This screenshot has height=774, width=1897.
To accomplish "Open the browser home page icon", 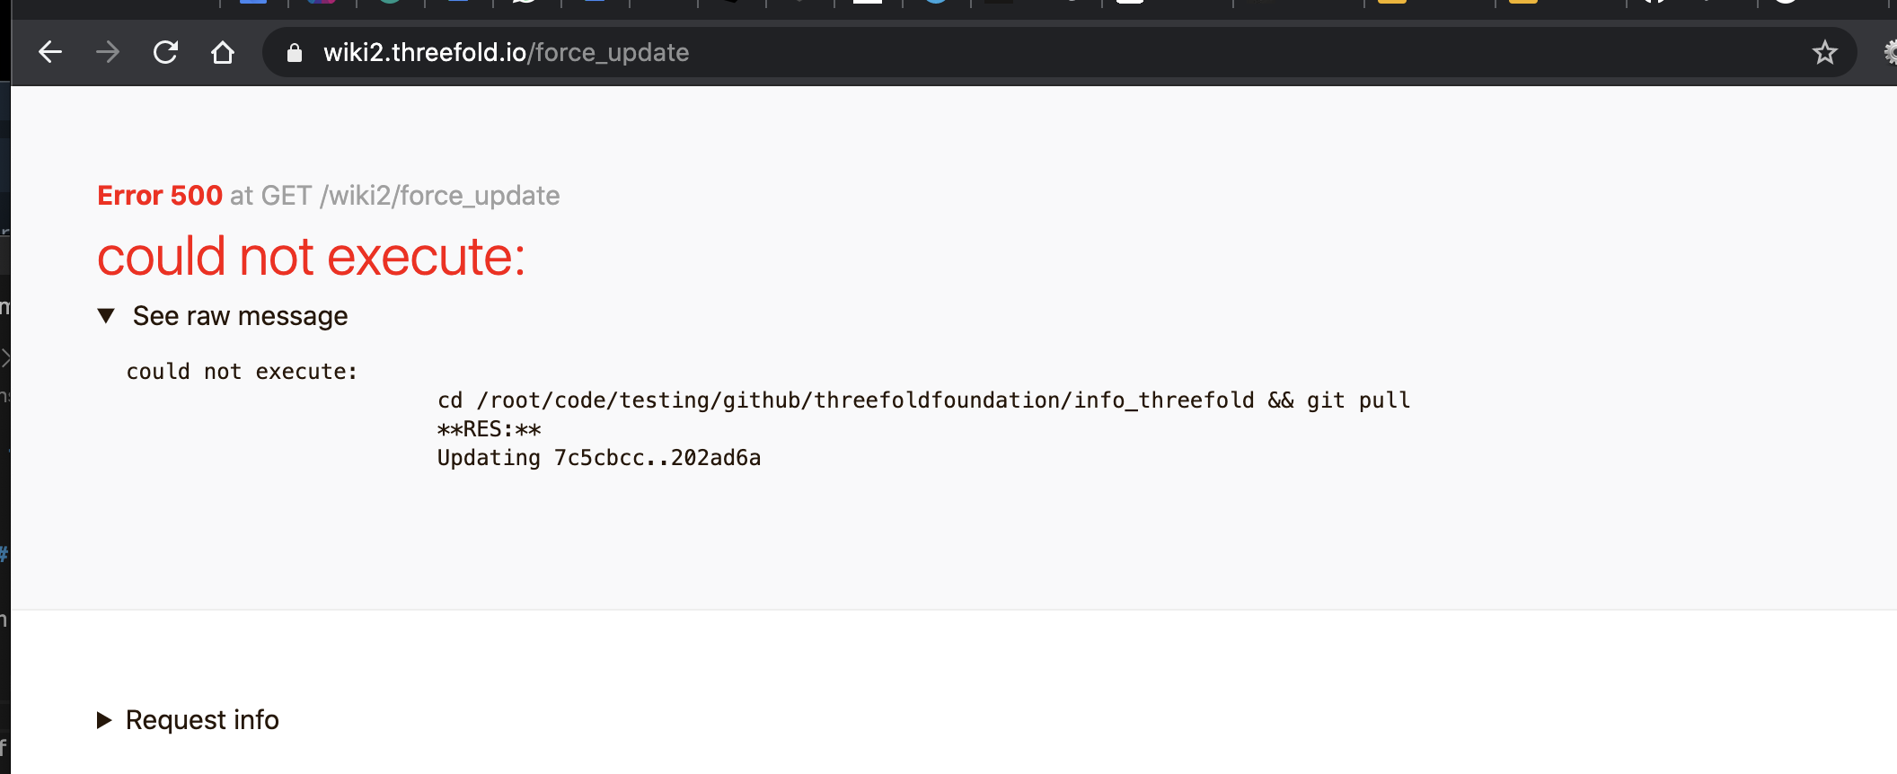I will [x=223, y=52].
